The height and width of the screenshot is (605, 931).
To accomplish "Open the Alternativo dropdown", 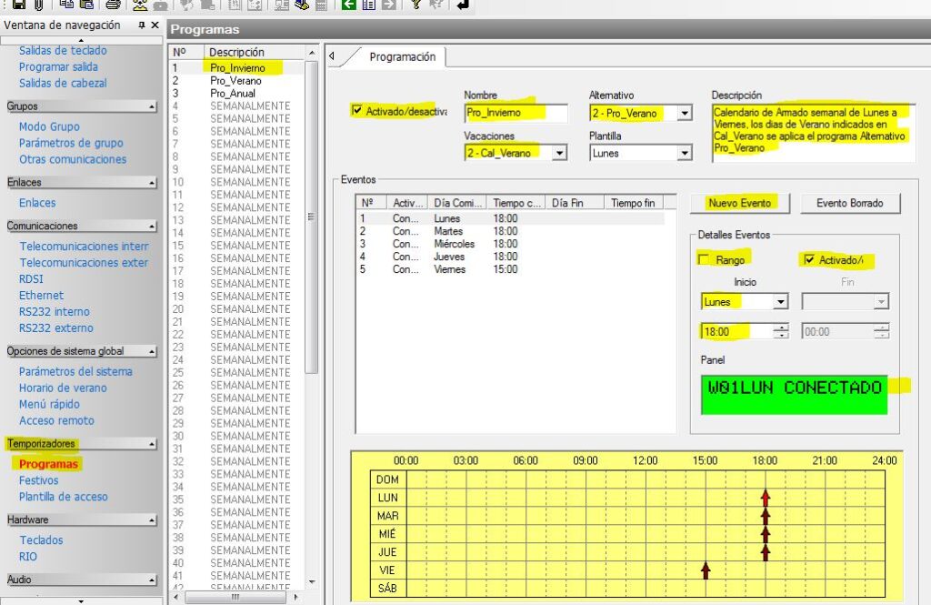I will click(686, 113).
